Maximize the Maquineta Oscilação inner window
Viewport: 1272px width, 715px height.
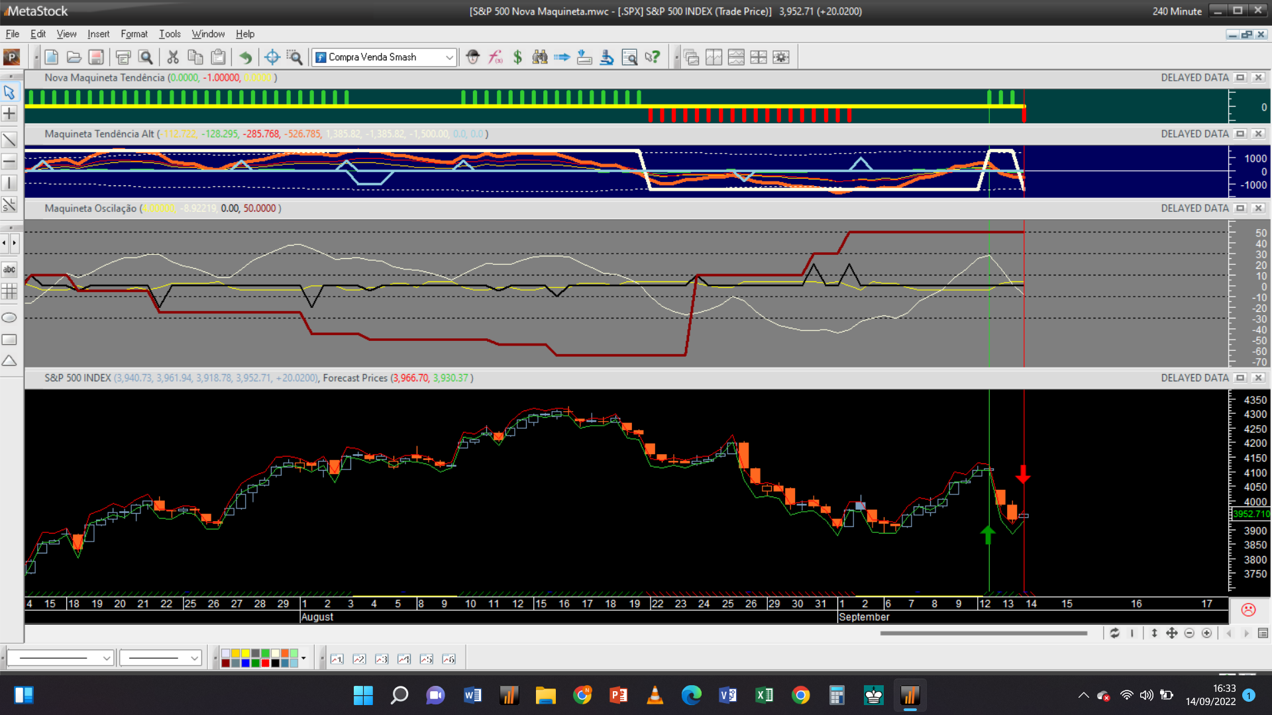(x=1240, y=208)
